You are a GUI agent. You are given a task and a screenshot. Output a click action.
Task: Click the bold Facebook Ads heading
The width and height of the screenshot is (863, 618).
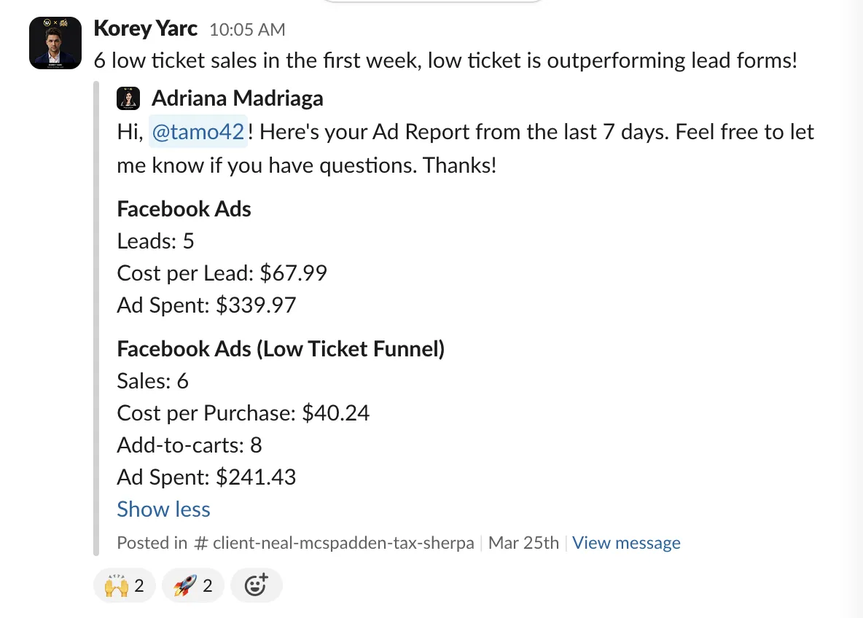coord(184,209)
